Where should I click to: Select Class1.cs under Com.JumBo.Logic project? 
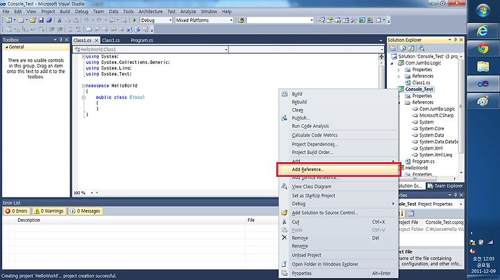[x=421, y=82]
